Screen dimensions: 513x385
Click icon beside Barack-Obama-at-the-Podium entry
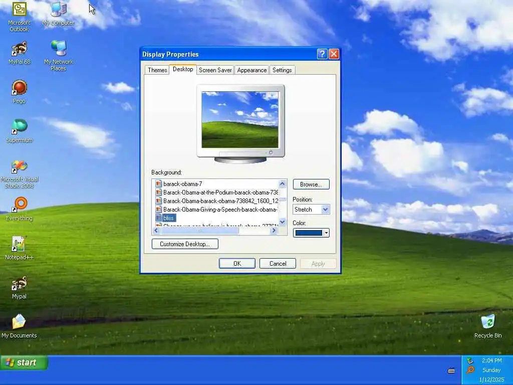159,192
